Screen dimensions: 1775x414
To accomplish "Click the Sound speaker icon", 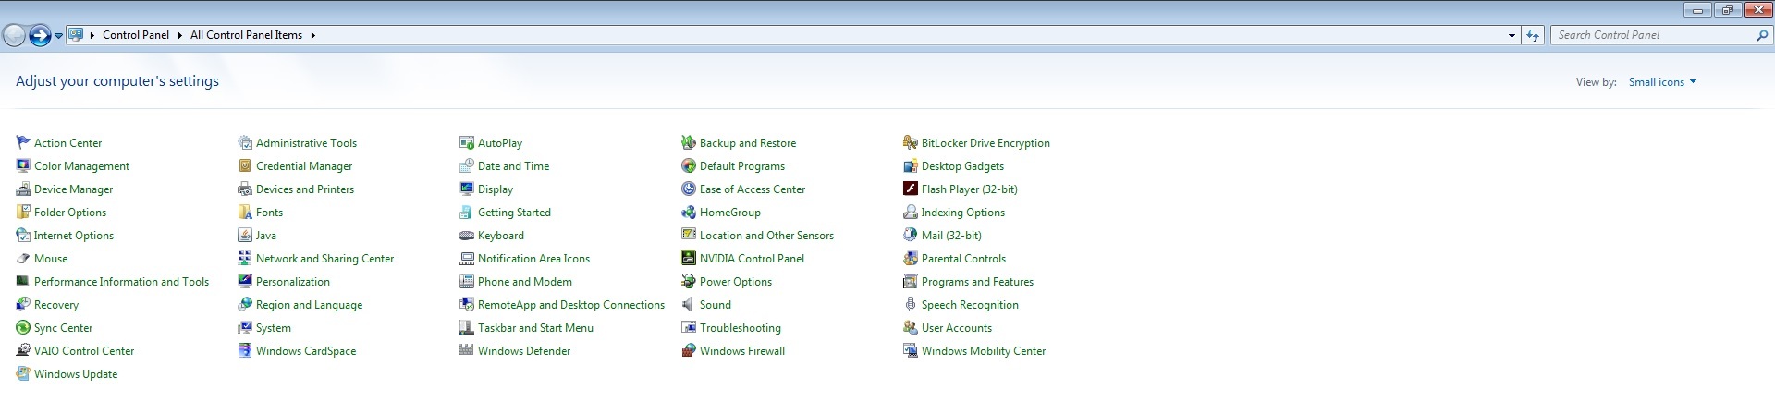I will click(689, 305).
